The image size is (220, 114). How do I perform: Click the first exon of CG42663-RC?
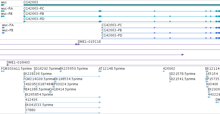25,11
